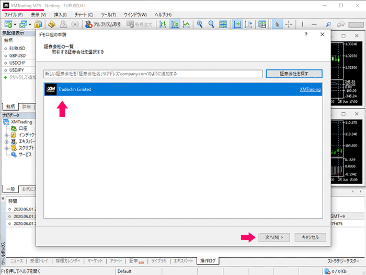Screen dimensions: 366x275
Task: Open the ファイル(F) menu
Action: [13, 15]
